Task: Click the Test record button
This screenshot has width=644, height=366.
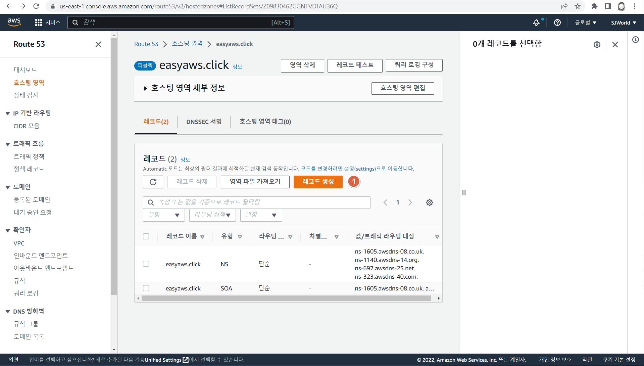Action: pos(355,65)
